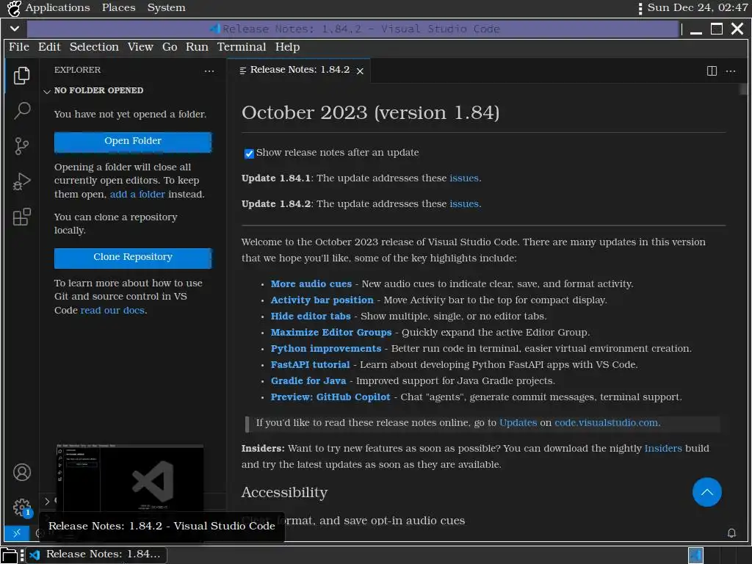Open the System menu in top panel
Screen dimensions: 752x564
[x=166, y=8]
